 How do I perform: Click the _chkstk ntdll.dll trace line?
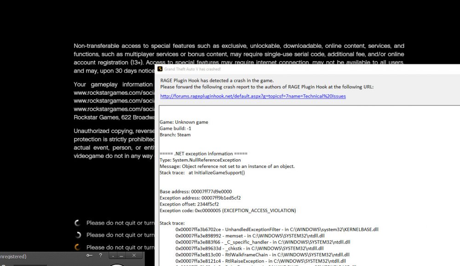[249, 249]
